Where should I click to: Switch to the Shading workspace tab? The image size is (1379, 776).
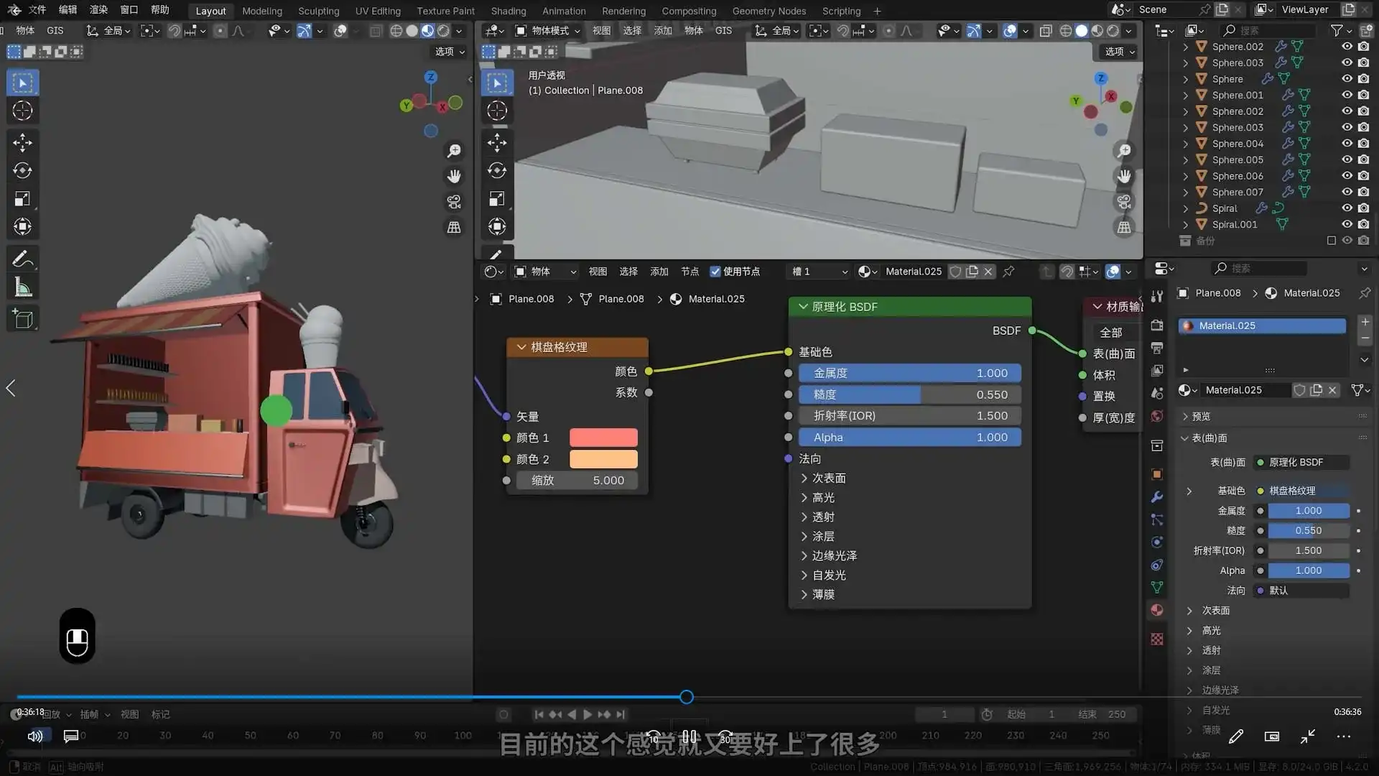point(509,11)
